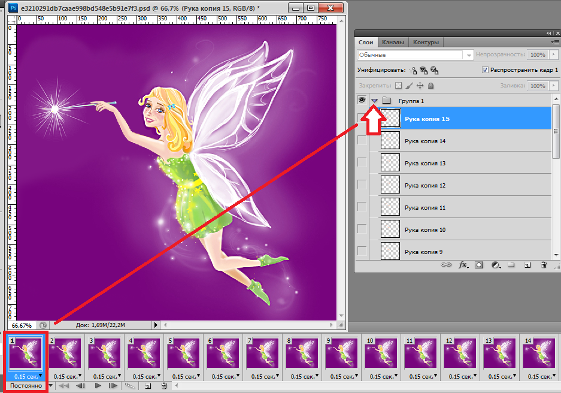
Task: Click the 66,67% zoom field
Action: 22,325
